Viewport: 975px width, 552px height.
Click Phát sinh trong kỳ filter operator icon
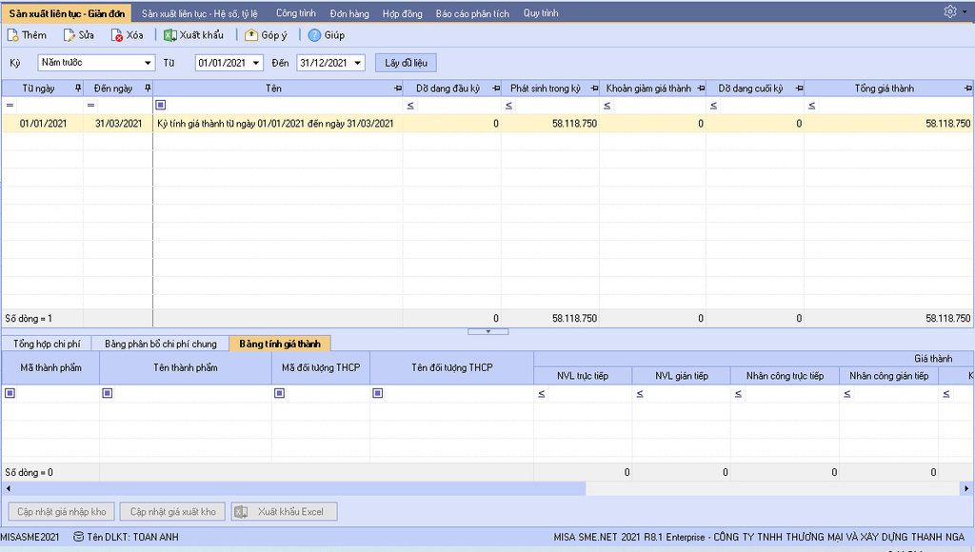point(508,106)
